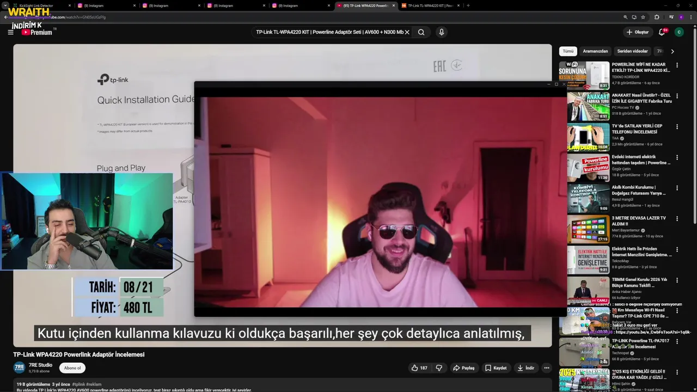Click the main video player area
The width and height of the screenshot is (697, 392).
(283, 195)
